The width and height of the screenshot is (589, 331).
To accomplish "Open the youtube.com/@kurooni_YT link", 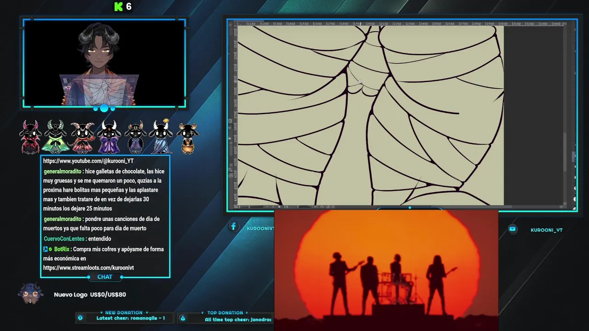I will click(x=88, y=161).
